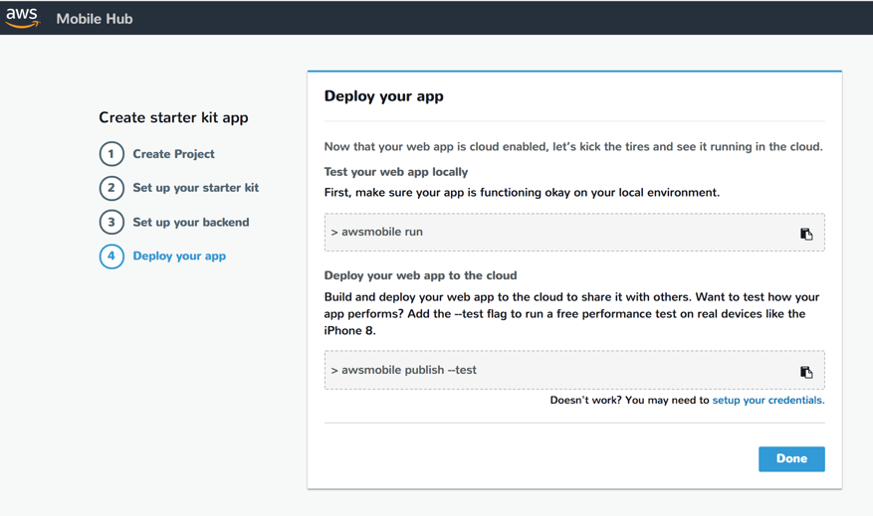Click the Done button
Screen dimensions: 873x516
click(791, 458)
